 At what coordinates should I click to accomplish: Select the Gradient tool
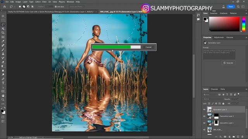3,66
